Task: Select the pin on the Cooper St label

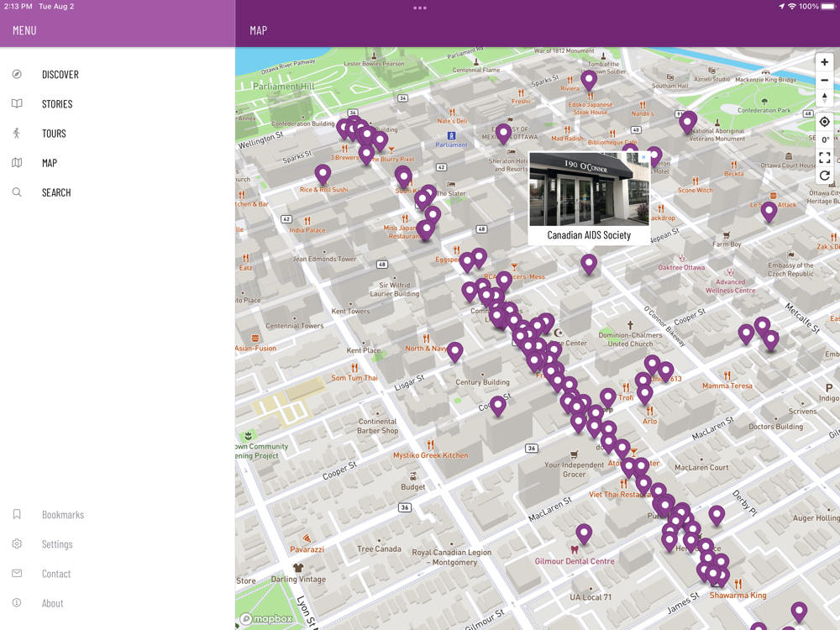Action: 498,406
